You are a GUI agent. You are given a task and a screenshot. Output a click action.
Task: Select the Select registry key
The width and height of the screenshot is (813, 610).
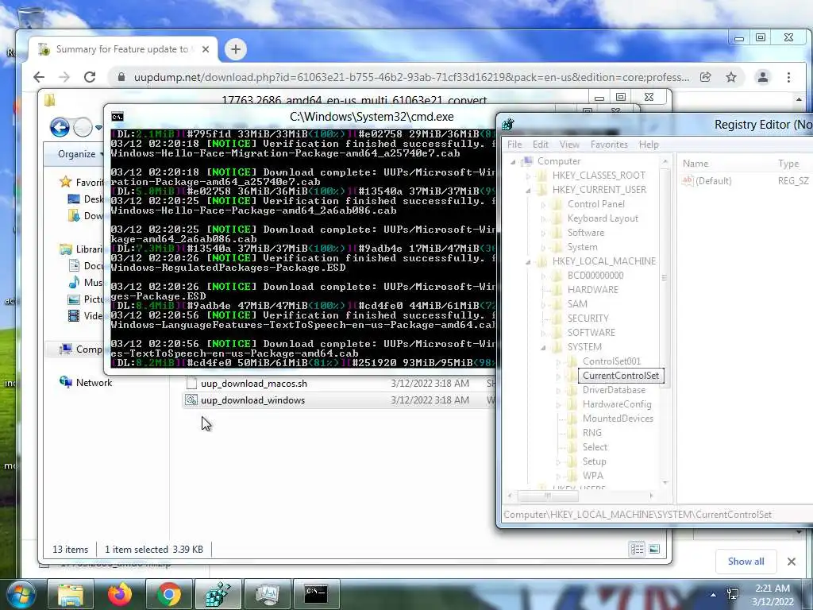(x=595, y=446)
